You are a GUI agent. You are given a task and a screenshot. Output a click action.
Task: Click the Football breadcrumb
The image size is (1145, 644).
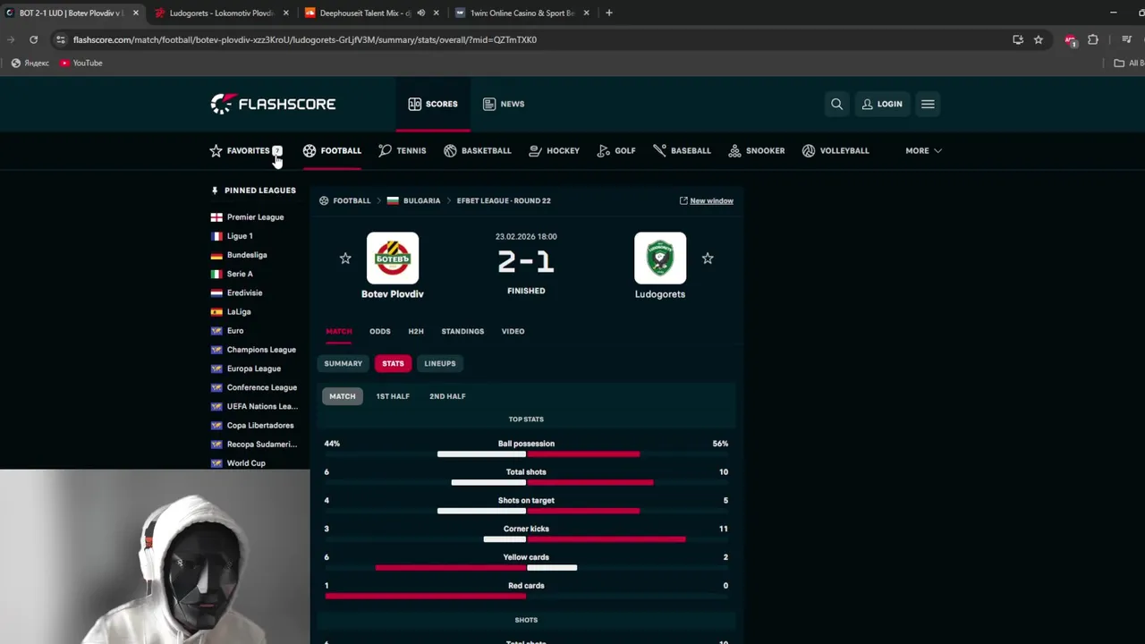tap(345, 200)
